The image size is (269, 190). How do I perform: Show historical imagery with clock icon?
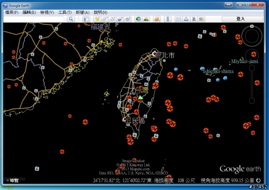pyautogui.click(x=138, y=19)
